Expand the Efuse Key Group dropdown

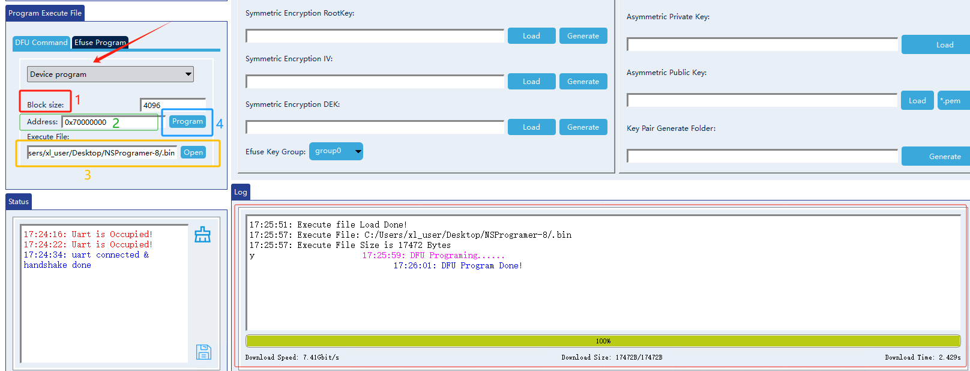336,151
